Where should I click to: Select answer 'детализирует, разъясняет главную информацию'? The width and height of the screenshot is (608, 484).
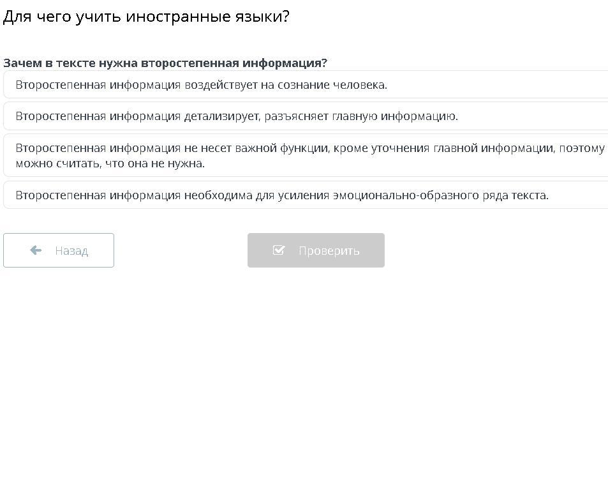pos(236,116)
